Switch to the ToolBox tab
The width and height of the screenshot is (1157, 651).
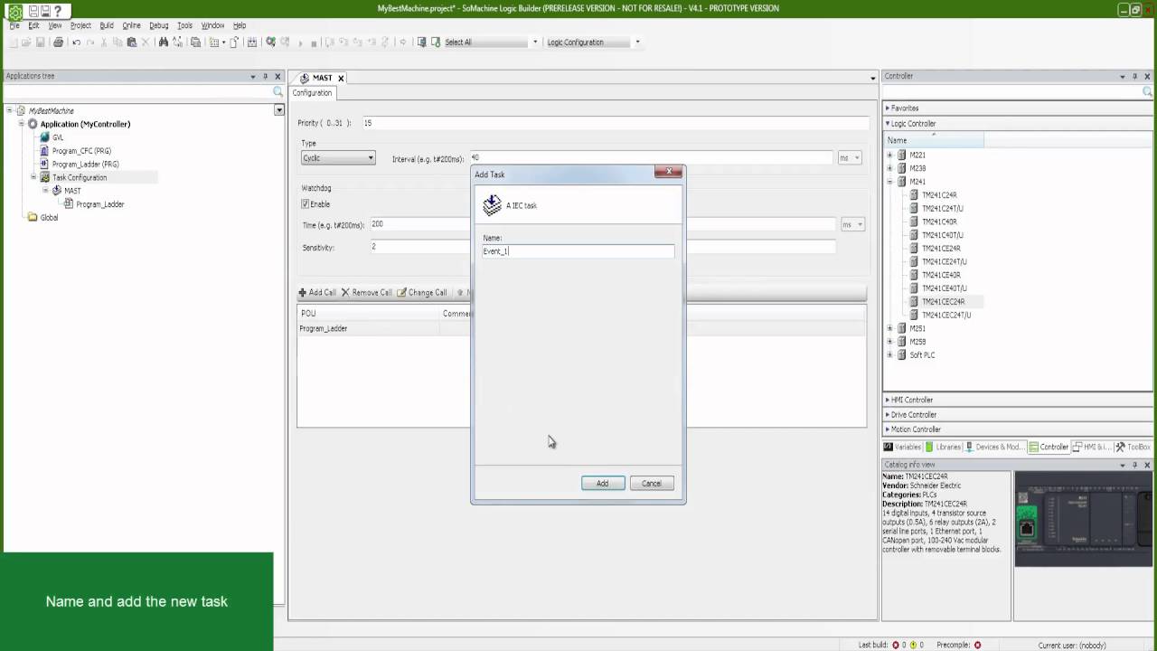point(1133,447)
